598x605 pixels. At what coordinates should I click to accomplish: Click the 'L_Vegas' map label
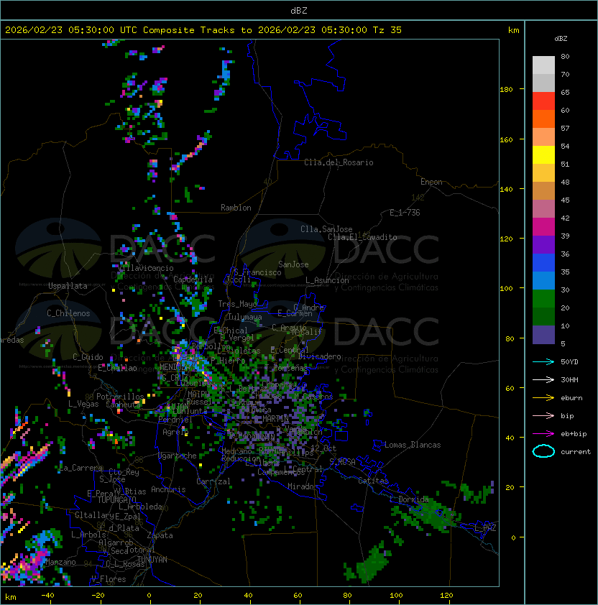click(x=83, y=404)
